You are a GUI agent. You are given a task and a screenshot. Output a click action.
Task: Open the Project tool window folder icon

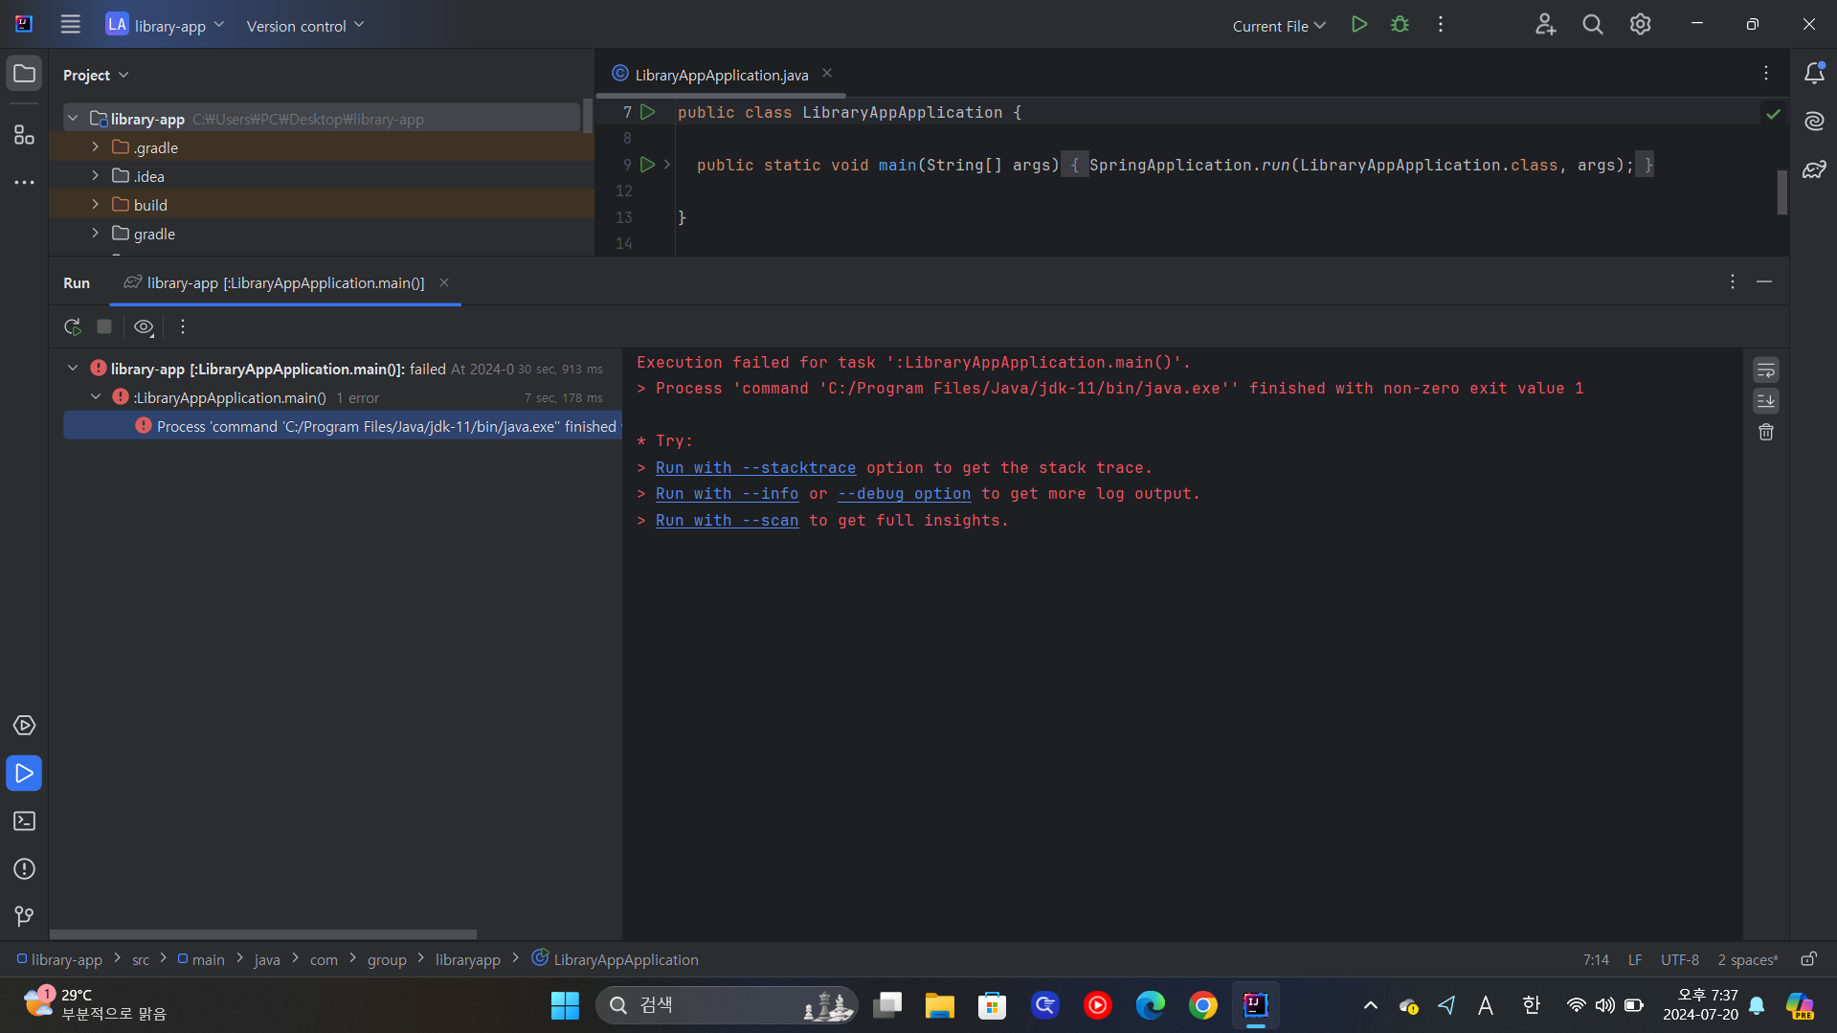[24, 74]
